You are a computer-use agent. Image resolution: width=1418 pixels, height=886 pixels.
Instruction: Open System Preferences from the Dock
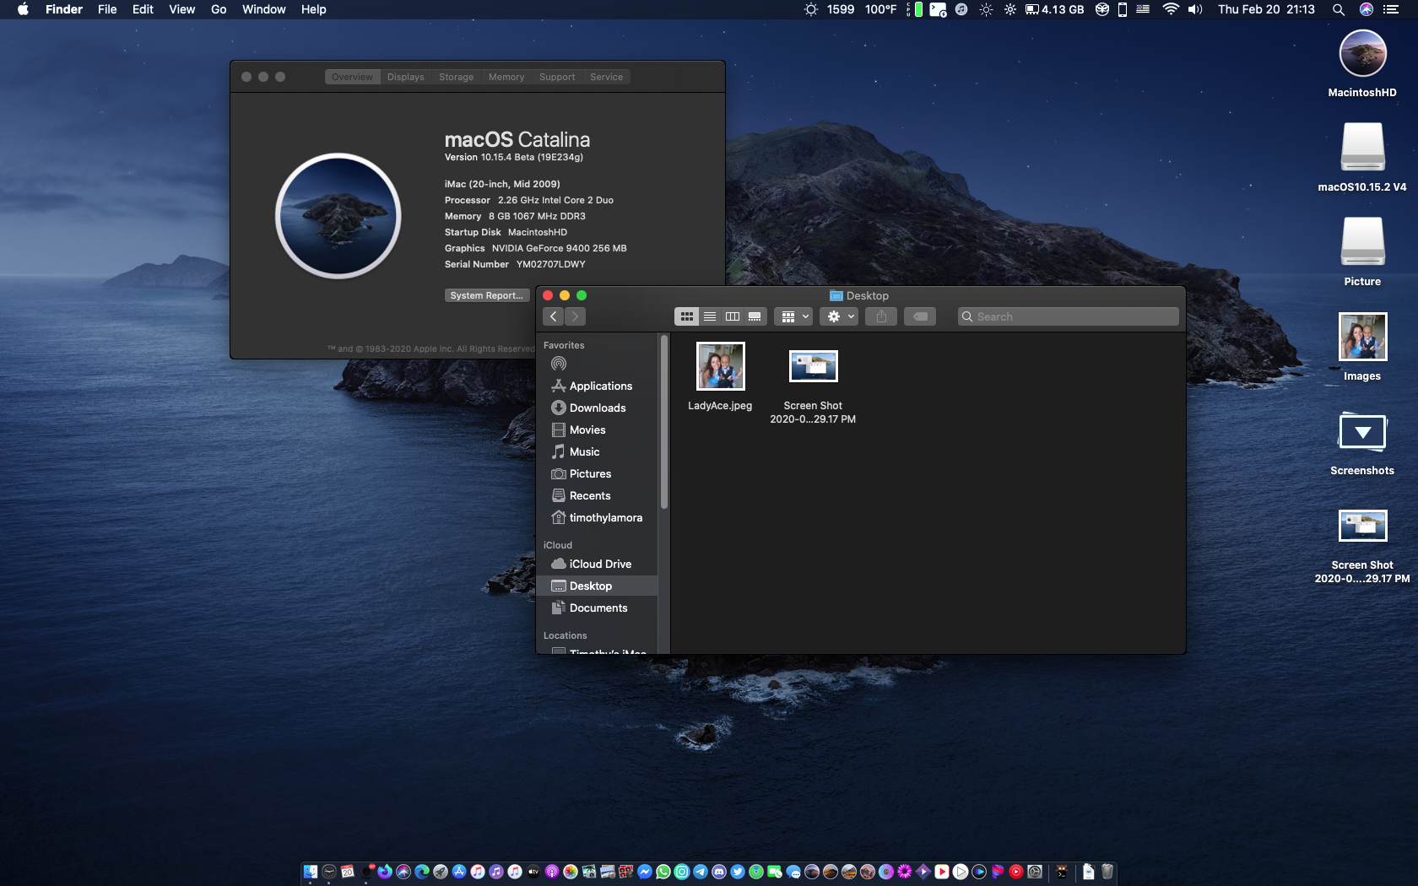click(1034, 872)
